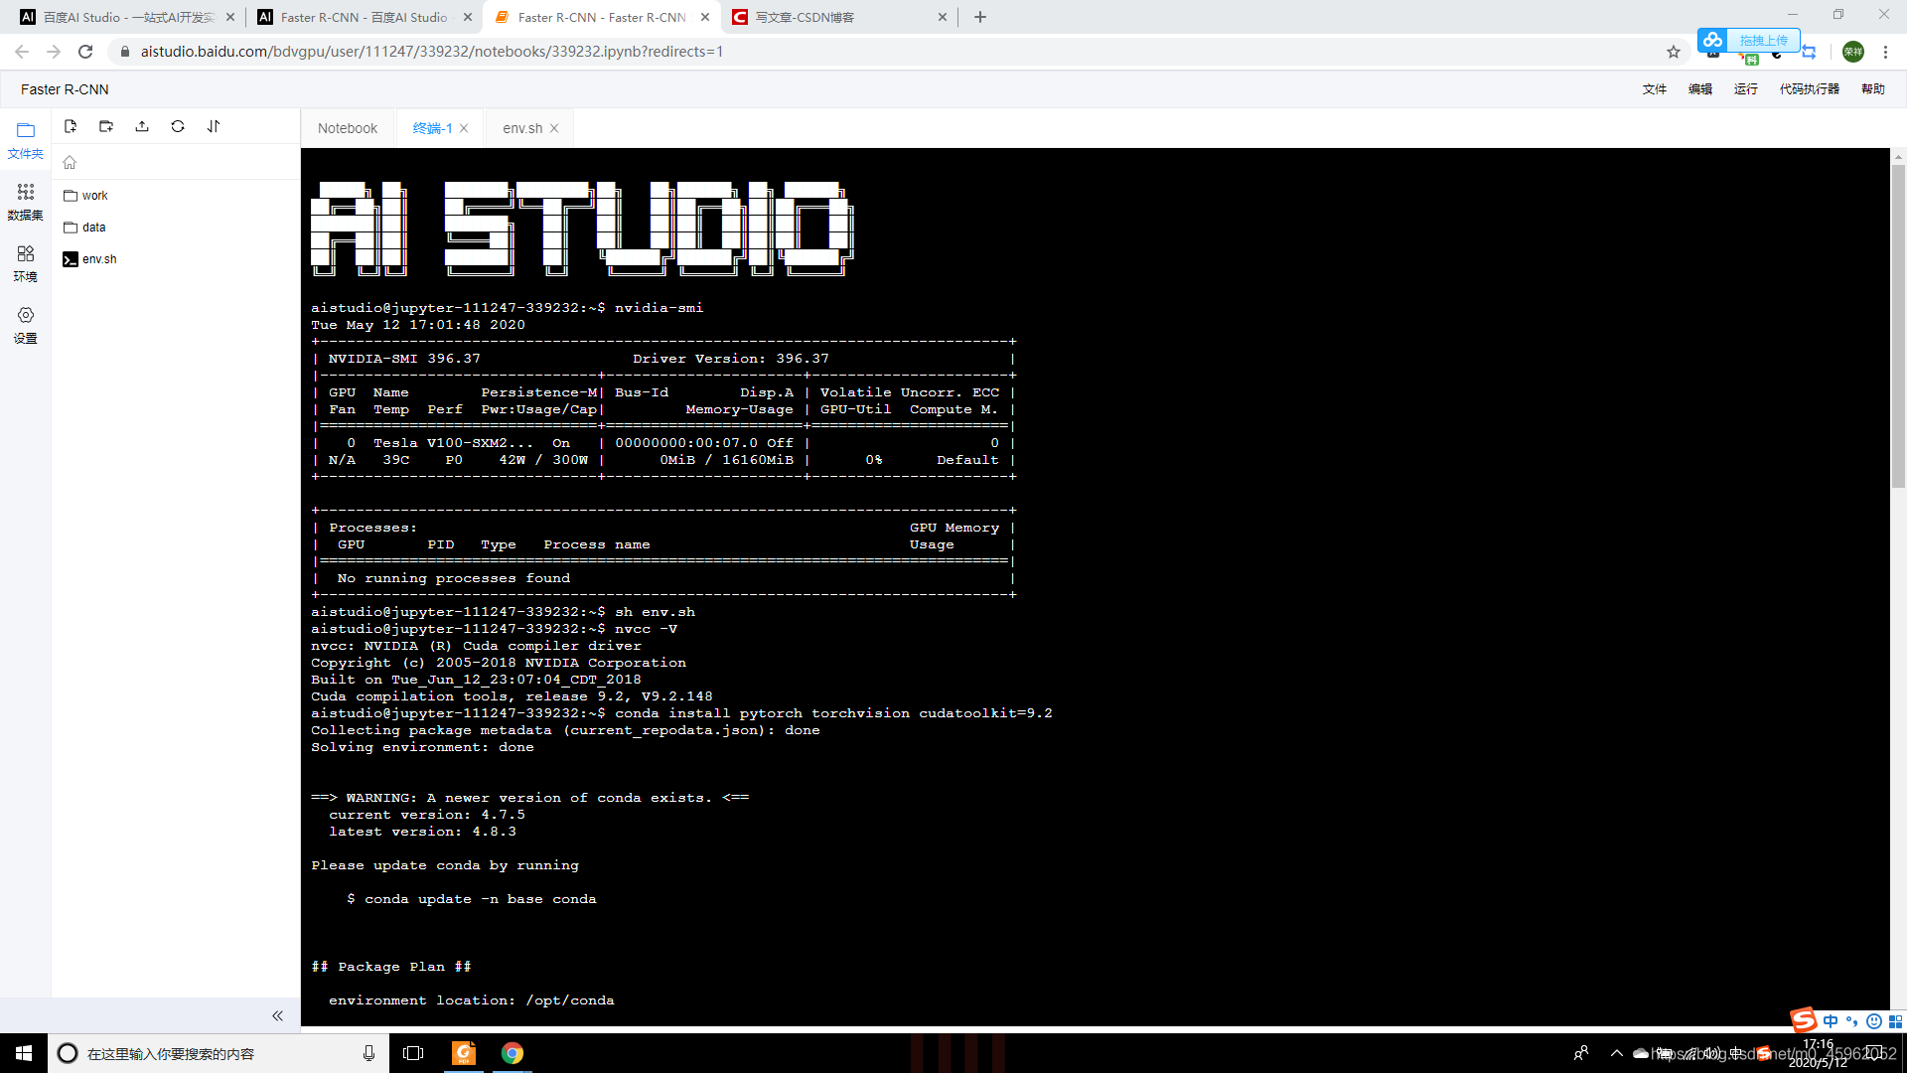Open the Sogou toolbox grid icon
The height and width of the screenshot is (1073, 1907).
coord(1895,1021)
